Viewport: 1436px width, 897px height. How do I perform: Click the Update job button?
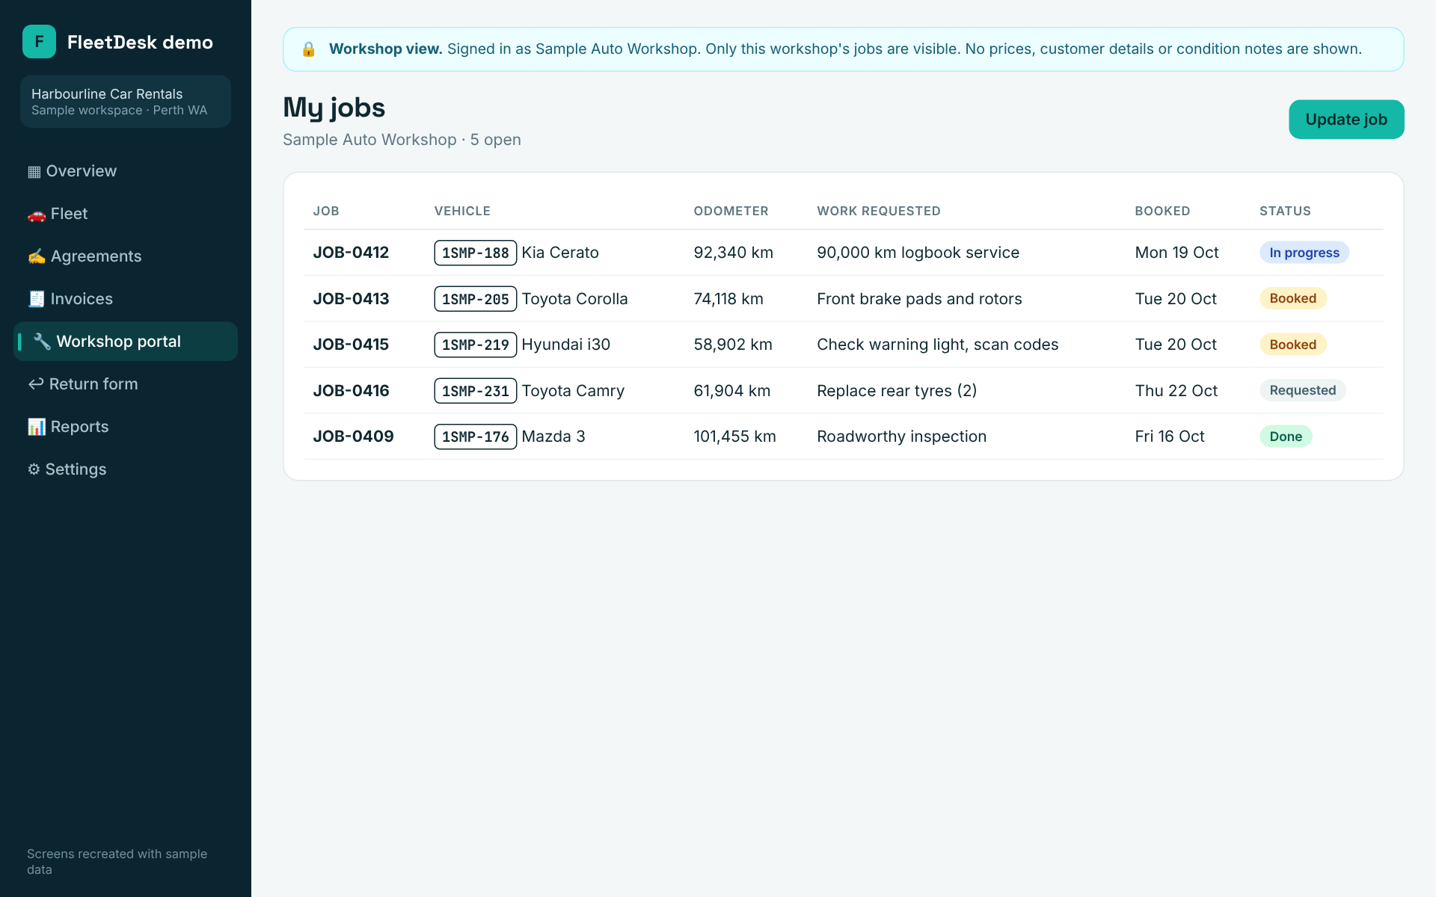(1346, 120)
